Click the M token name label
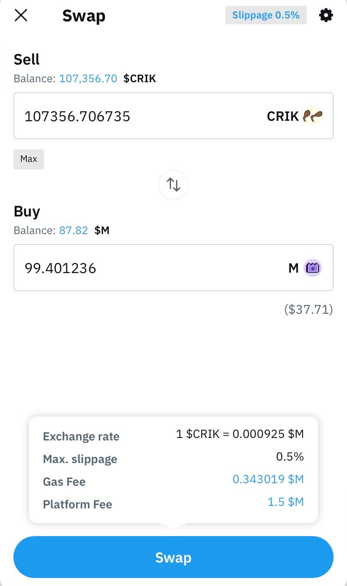 (293, 268)
